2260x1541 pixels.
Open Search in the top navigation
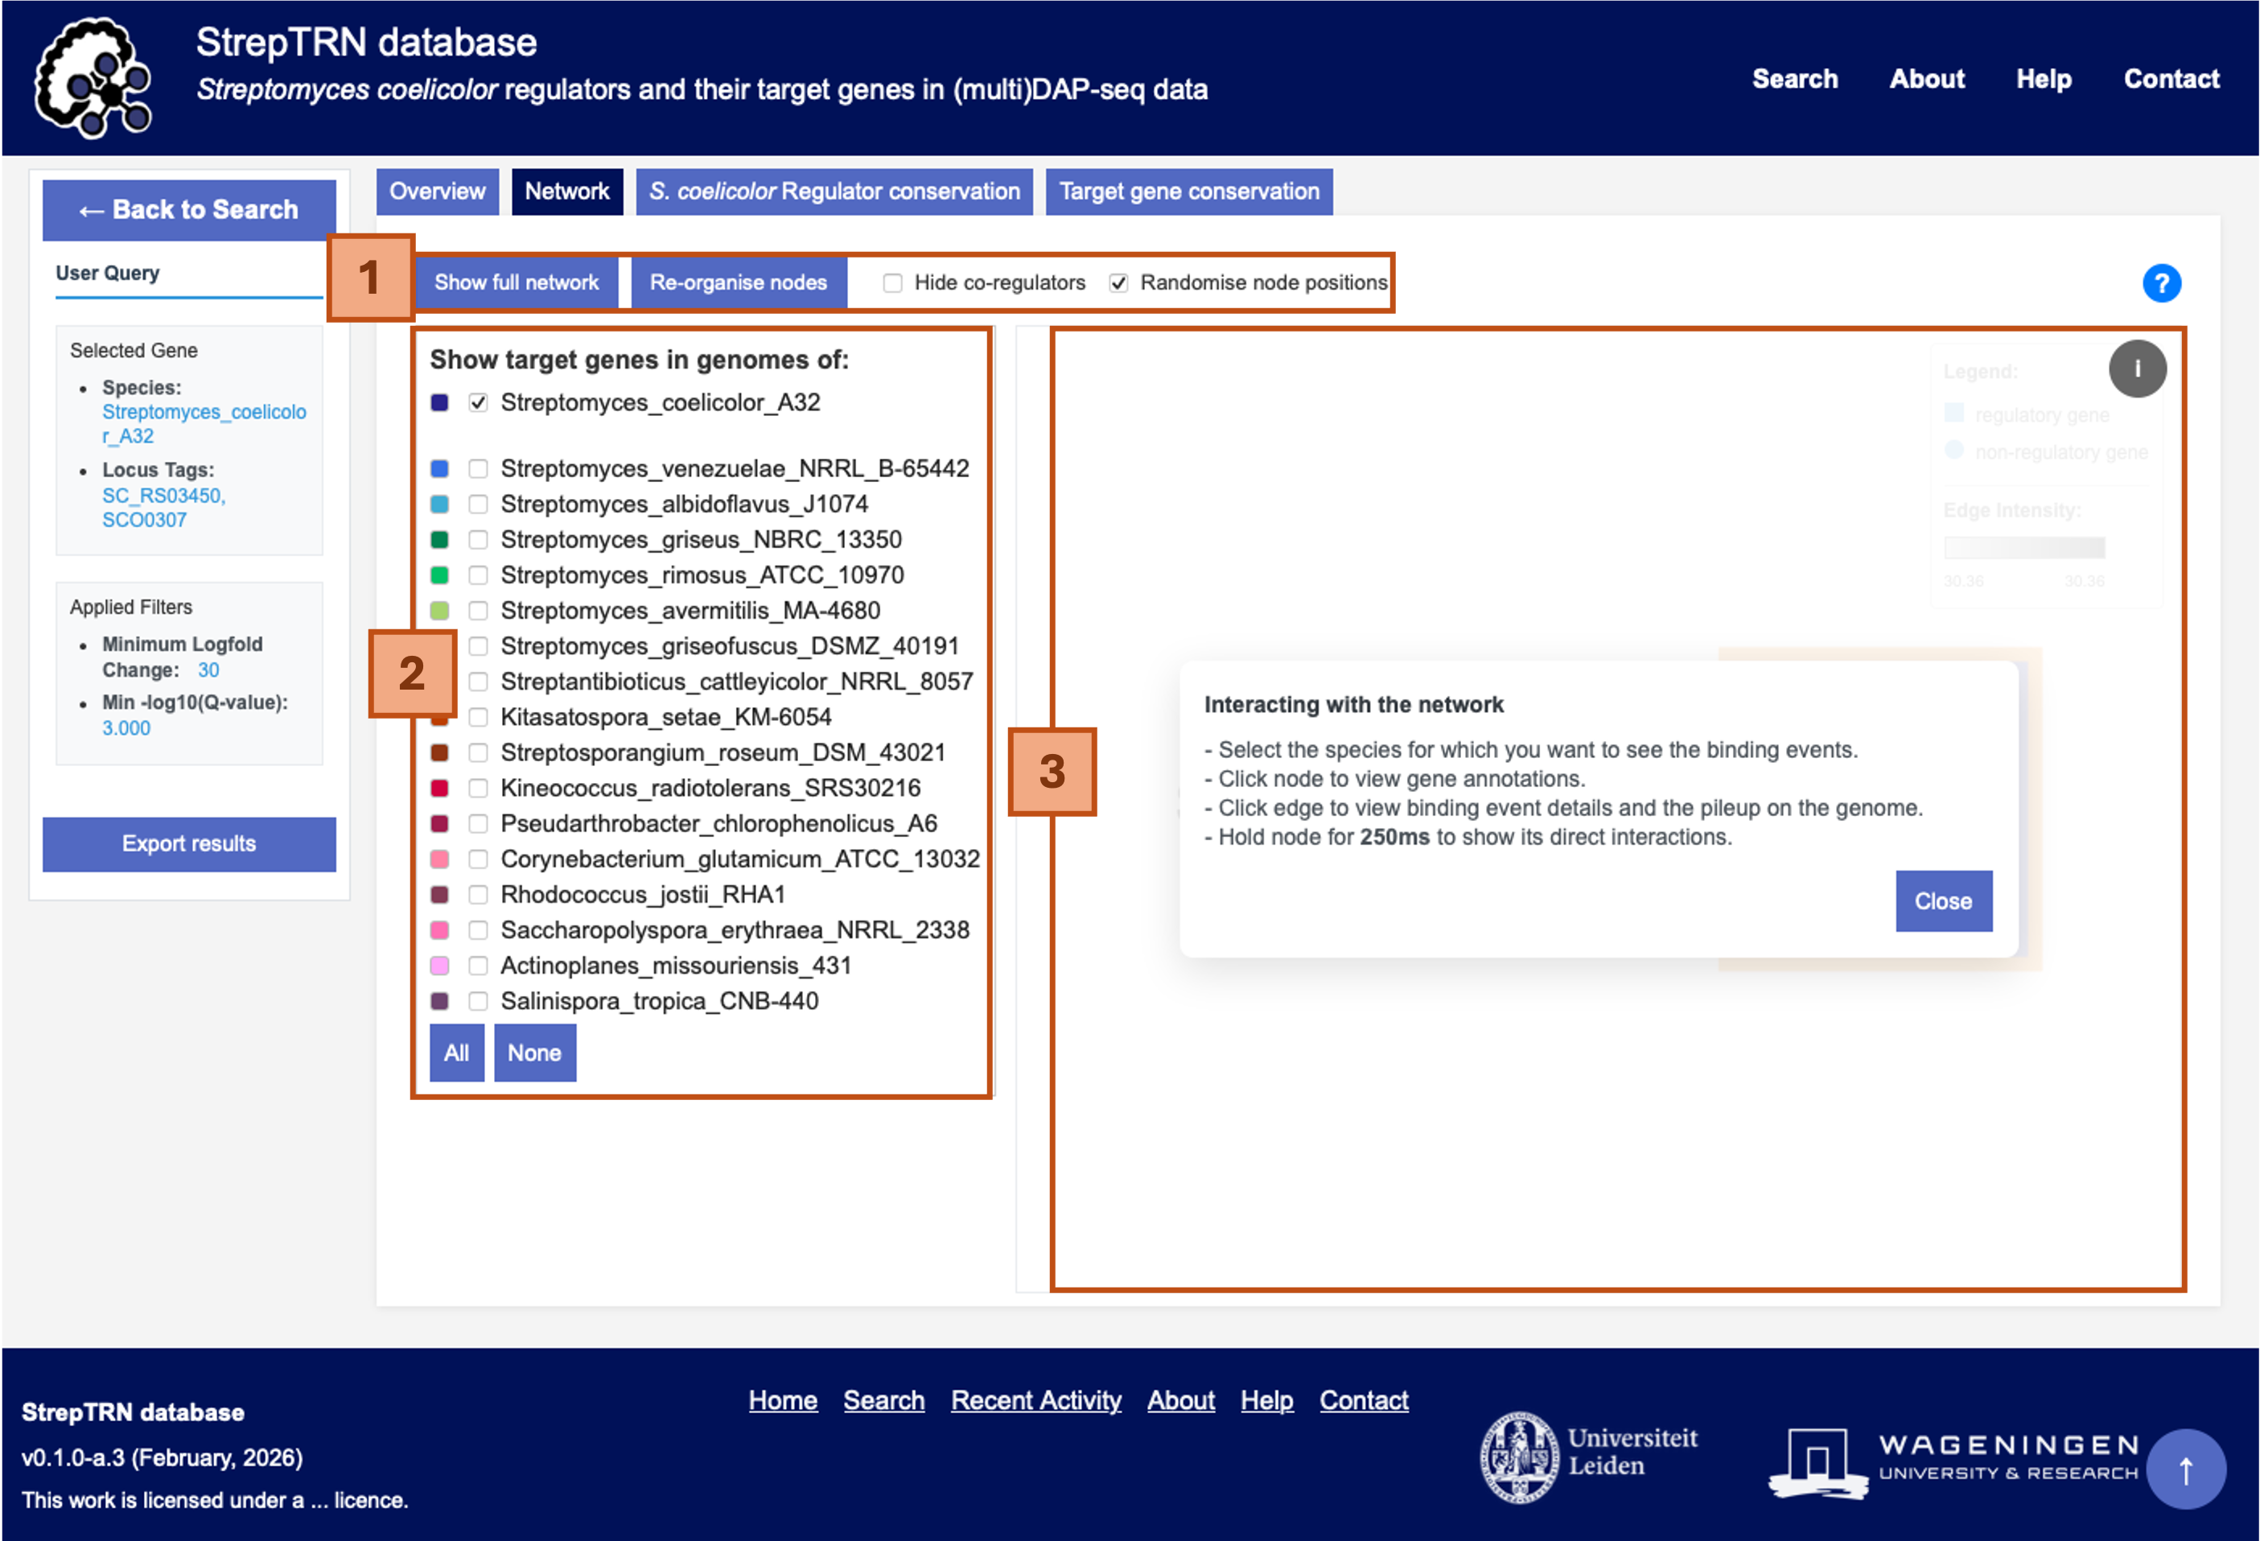(x=1794, y=79)
